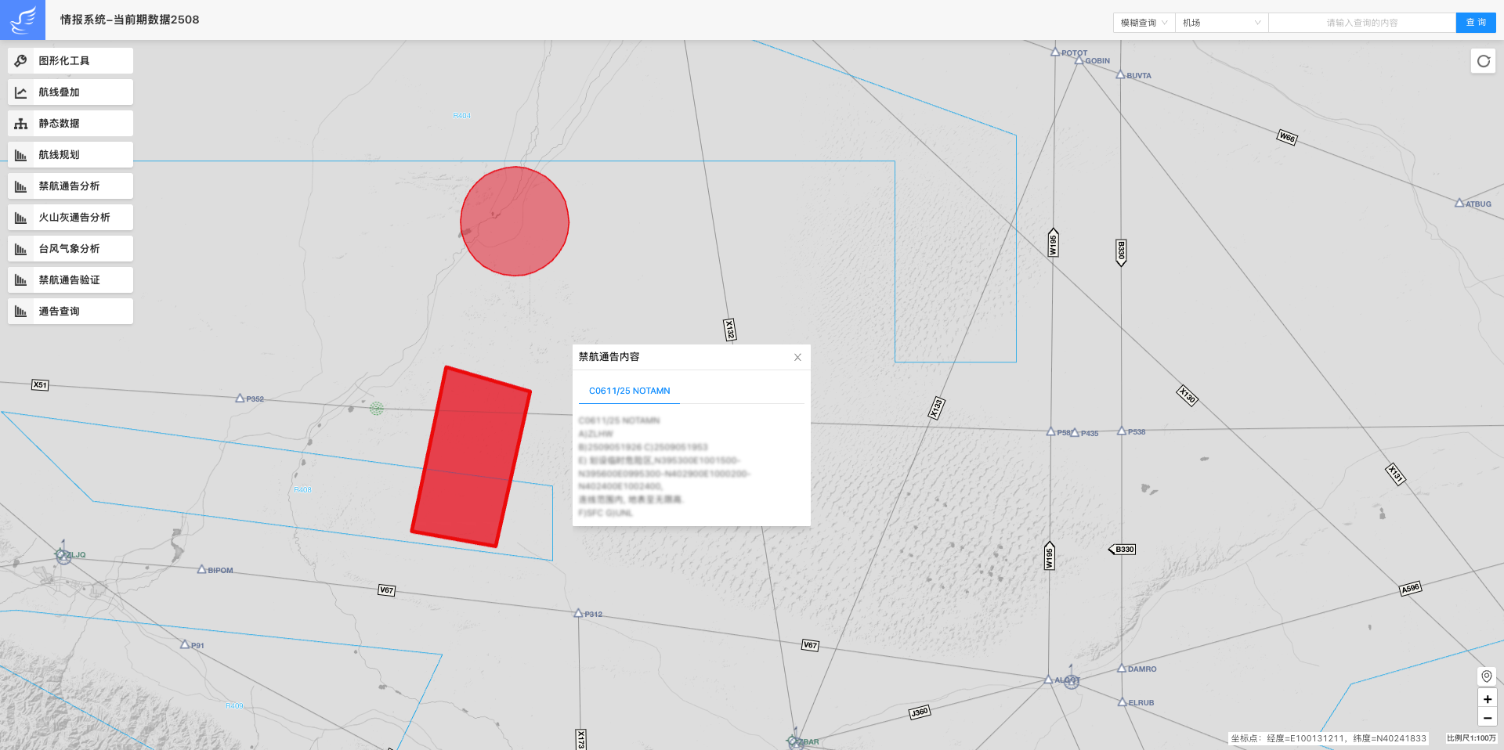
Task: Close the 禁航通告内容 popup
Action: 797,358
